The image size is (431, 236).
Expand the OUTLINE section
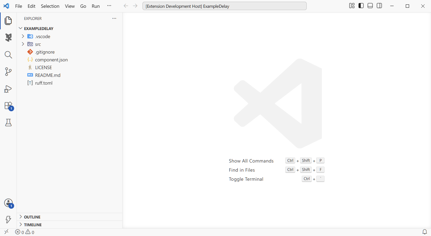pos(70,217)
